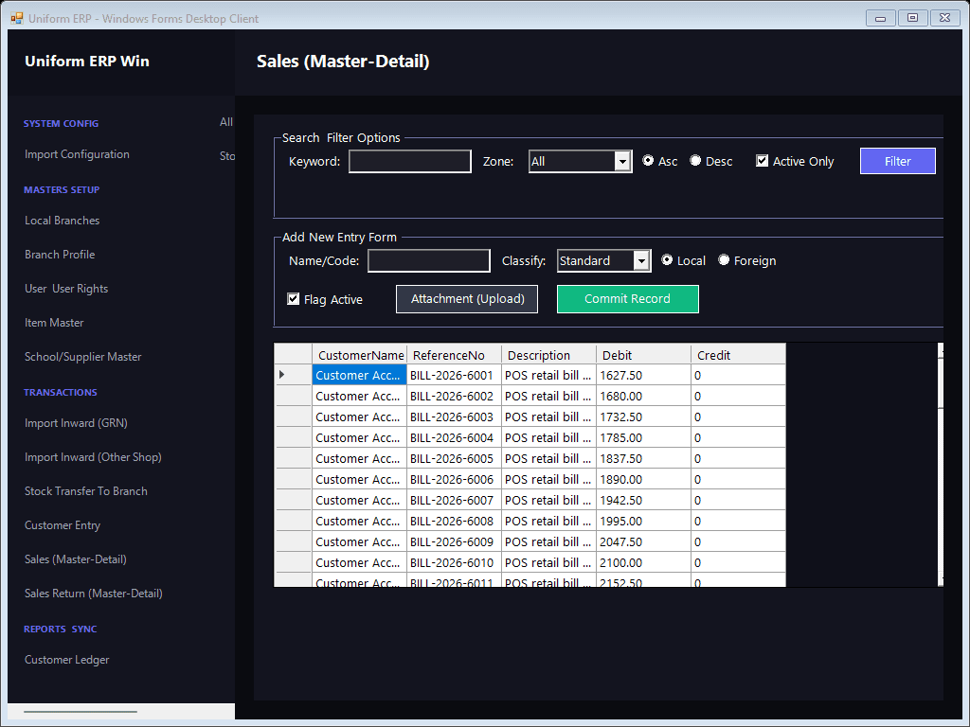Screen dimensions: 970x727
Task: Sort by Credit column header
Action: [738, 355]
